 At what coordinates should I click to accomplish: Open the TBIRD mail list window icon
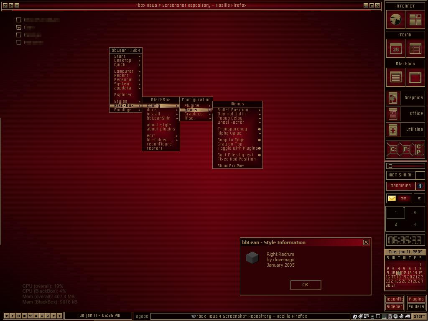(415, 49)
